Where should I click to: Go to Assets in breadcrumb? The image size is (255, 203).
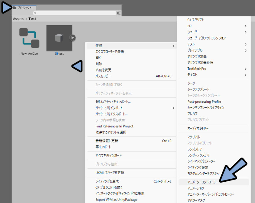pos(18,19)
